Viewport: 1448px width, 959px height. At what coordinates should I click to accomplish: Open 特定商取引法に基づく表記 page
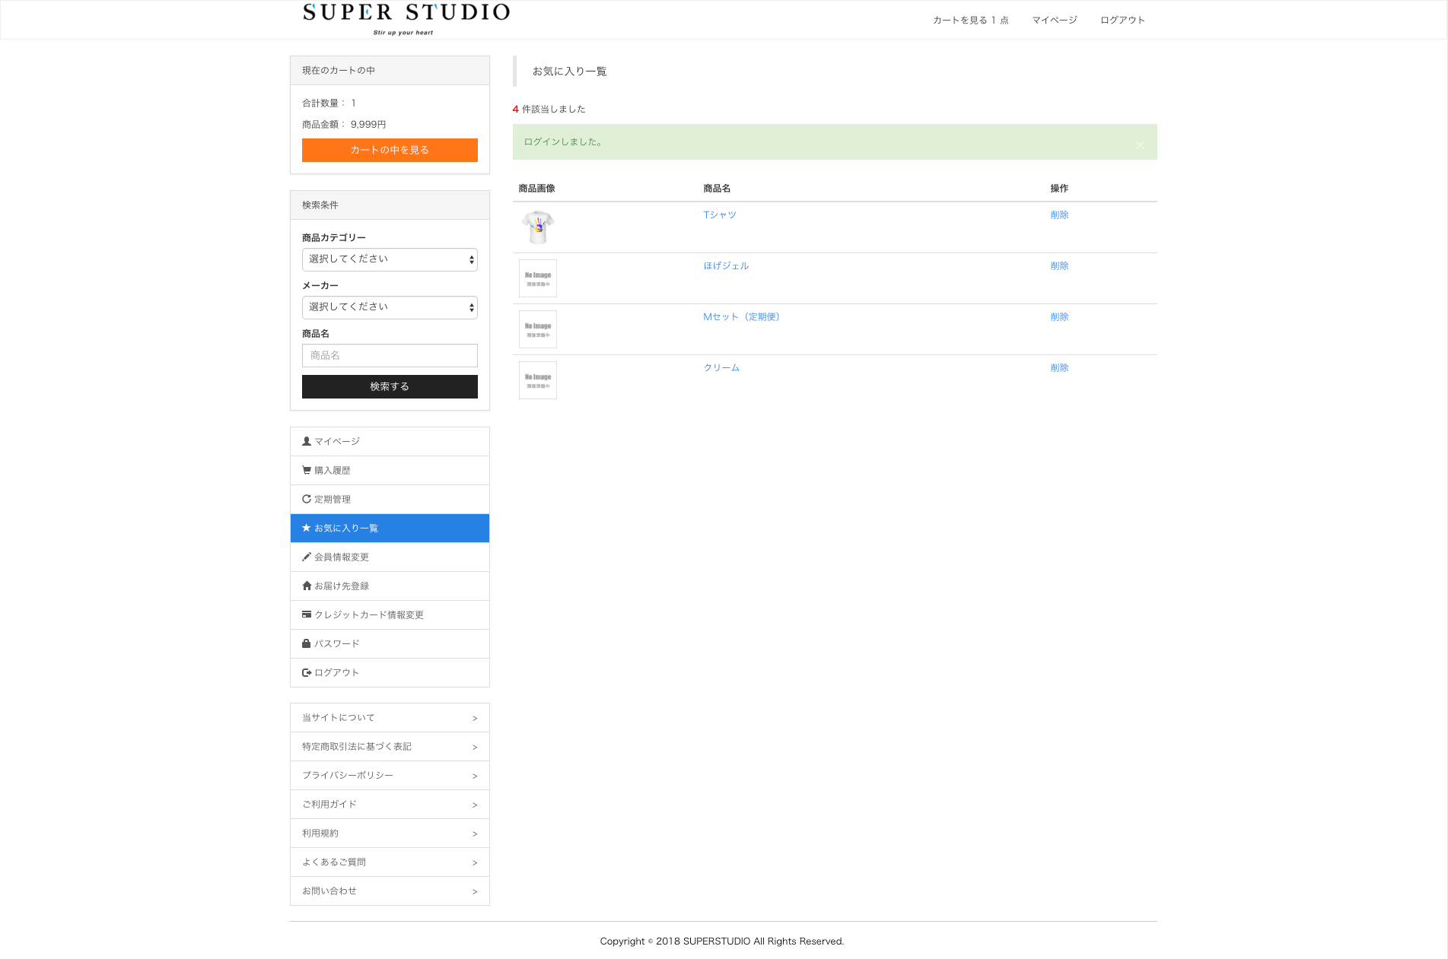point(390,747)
